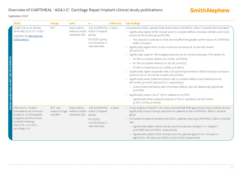
Task: Click the diamond trademark symbol after AGILI-C
Action: [x=69, y=8]
